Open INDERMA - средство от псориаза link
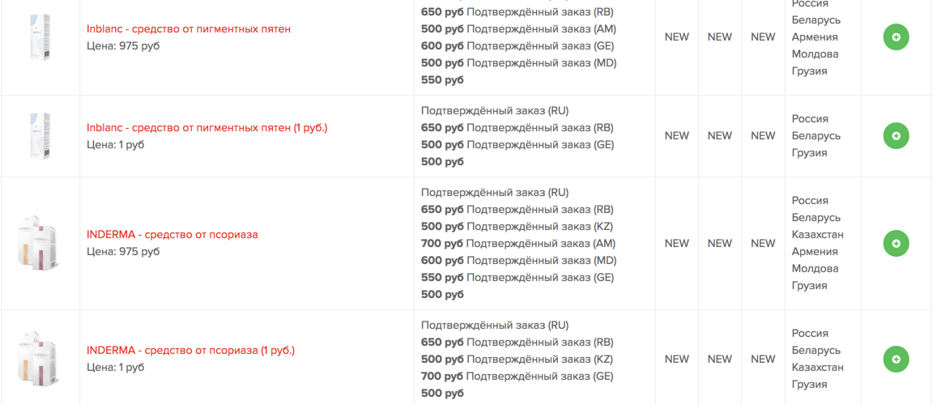This screenshot has width=941, height=405. pos(172,235)
